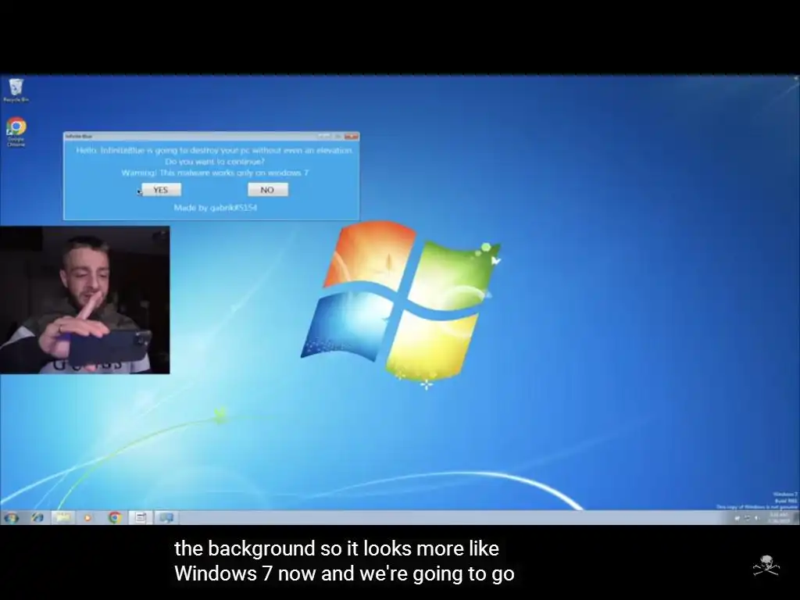Image resolution: width=800 pixels, height=600 pixels.
Task: Click the "Made by" credit text
Action: click(x=216, y=208)
